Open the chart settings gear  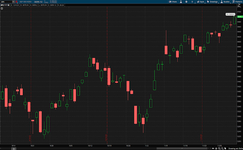tap(186, 2)
